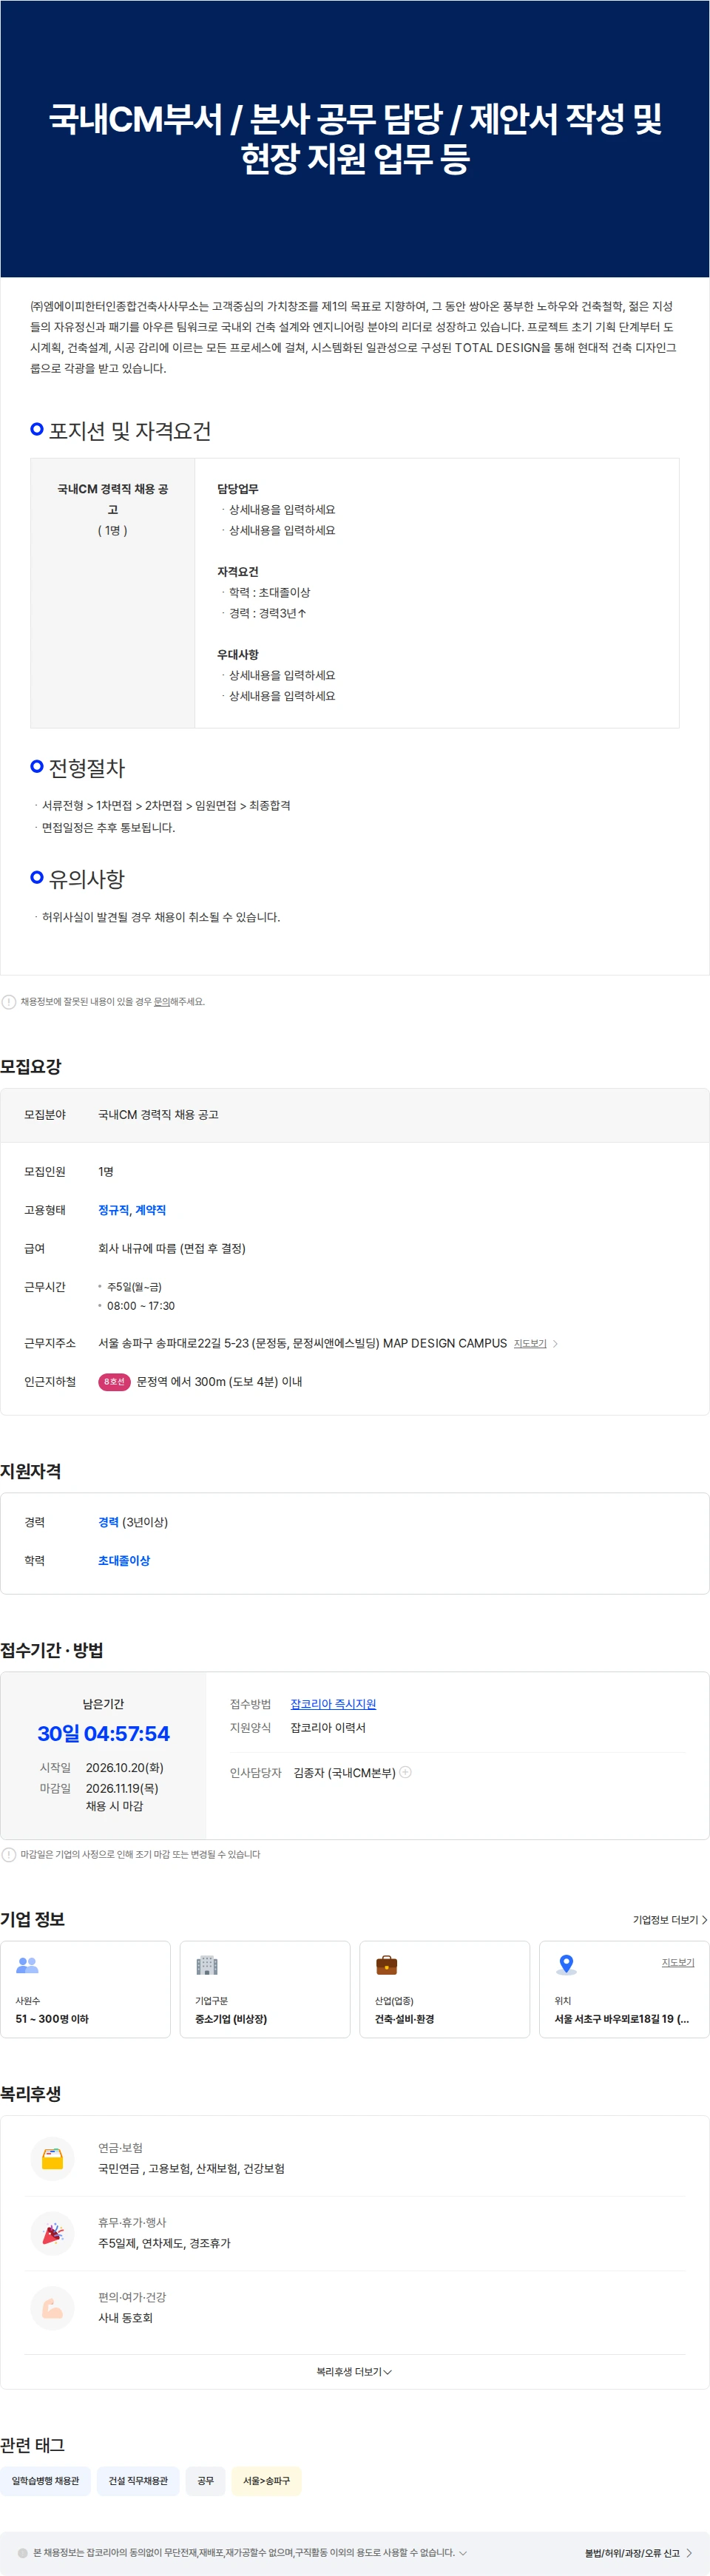
Task: Click the briefcase icon in 산업(업종) card
Action: 386,1964
